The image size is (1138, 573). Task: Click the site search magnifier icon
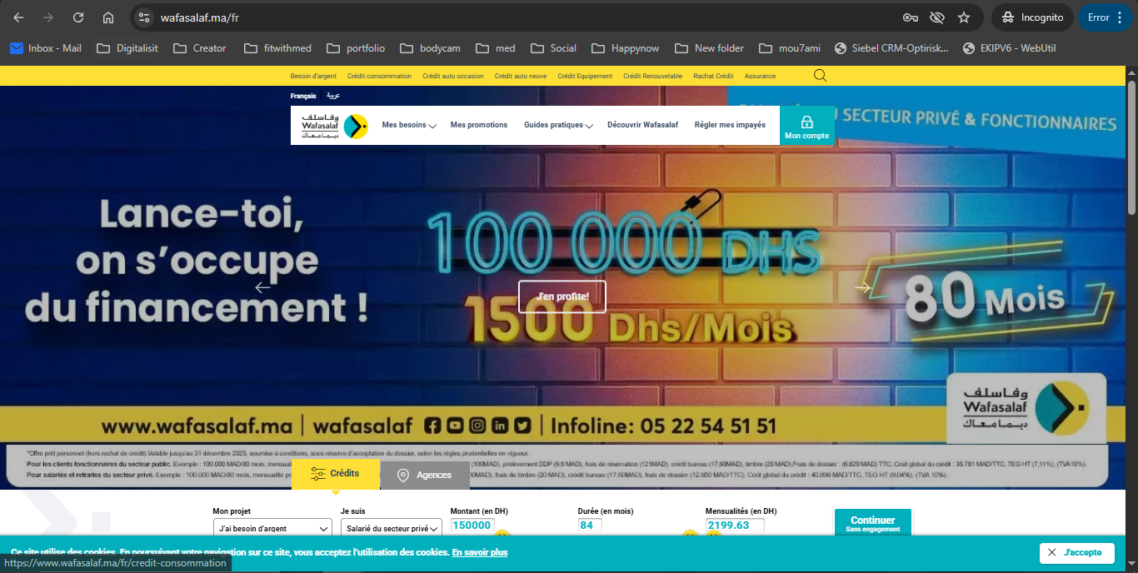point(820,76)
